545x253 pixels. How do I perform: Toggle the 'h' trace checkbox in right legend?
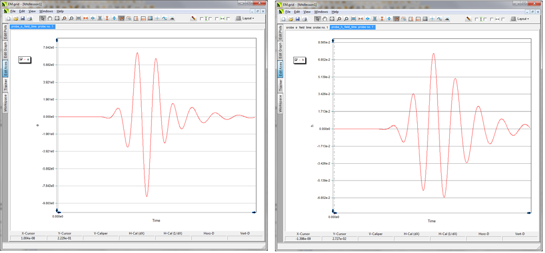tap(296, 60)
